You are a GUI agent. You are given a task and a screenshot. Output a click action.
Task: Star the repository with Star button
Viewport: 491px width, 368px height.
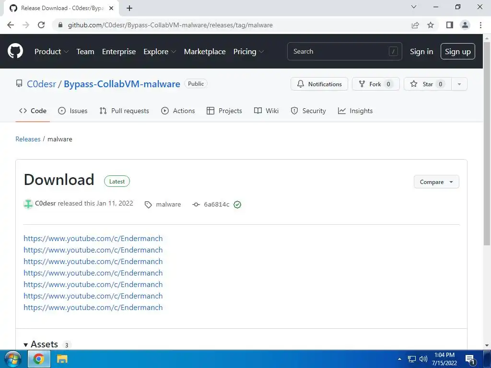(428, 84)
